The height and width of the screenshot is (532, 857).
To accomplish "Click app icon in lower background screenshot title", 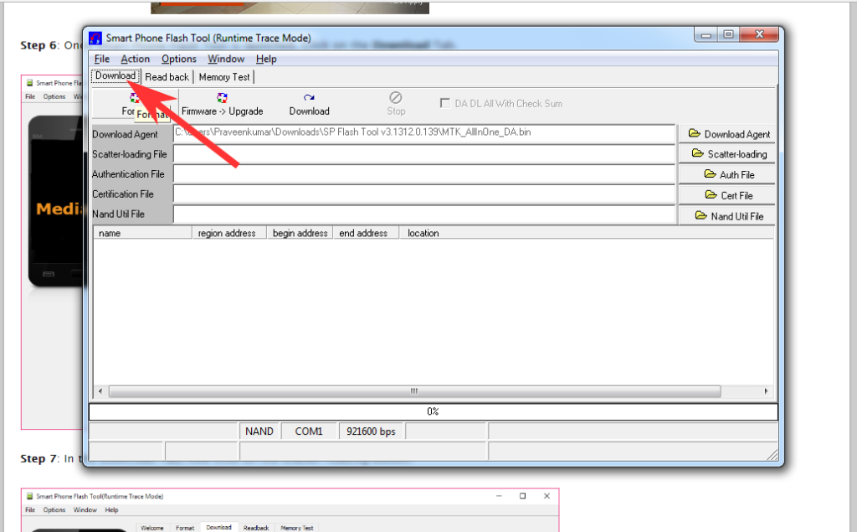I will (x=29, y=497).
